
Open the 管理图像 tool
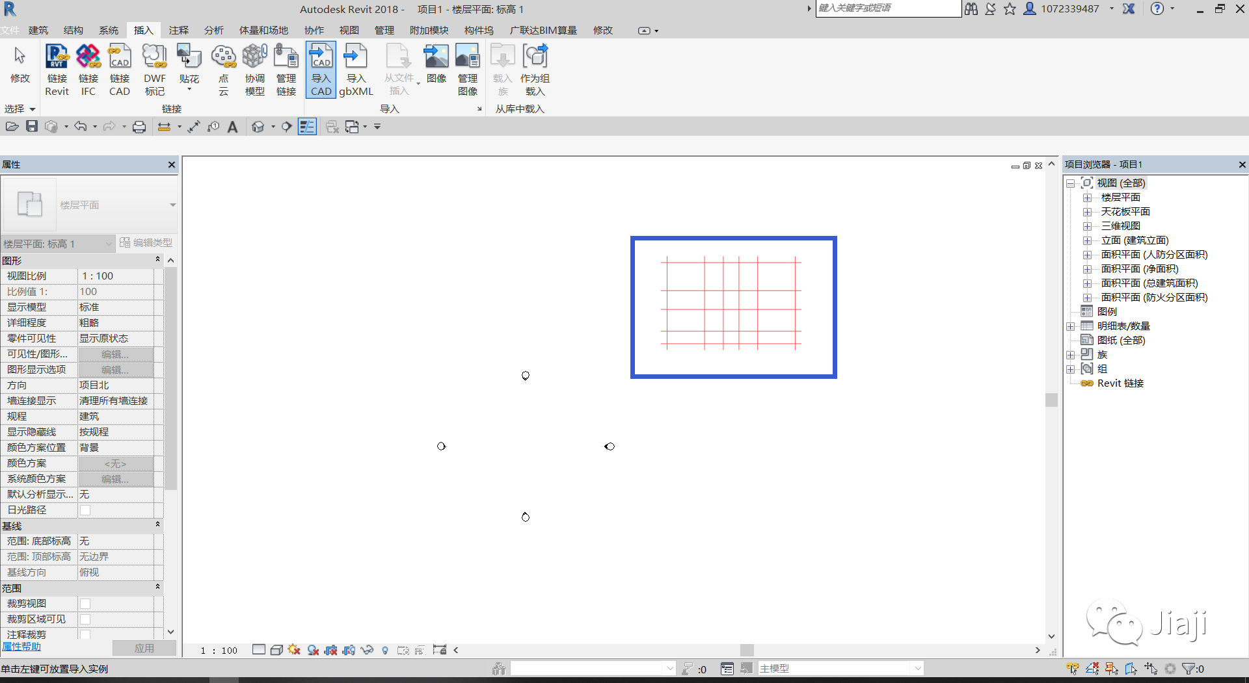coord(468,70)
